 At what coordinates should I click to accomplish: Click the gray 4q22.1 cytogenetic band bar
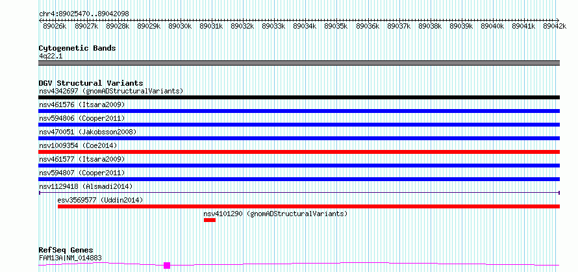[x=299, y=63]
